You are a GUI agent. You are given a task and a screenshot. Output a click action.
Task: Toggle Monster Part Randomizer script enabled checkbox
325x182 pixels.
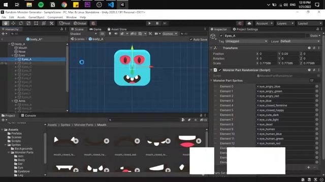click(220, 70)
